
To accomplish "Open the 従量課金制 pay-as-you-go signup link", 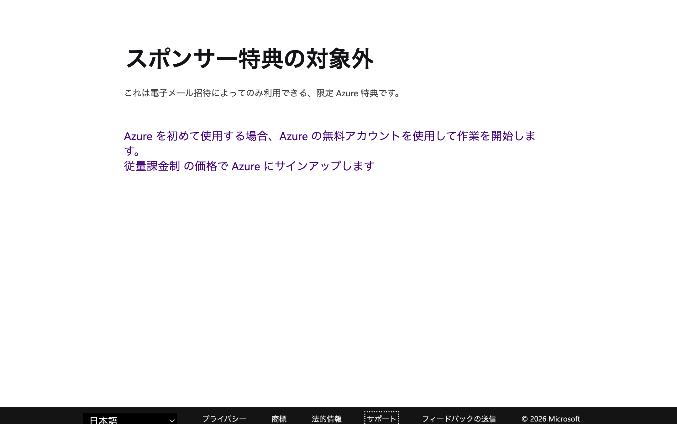I will (x=249, y=166).
